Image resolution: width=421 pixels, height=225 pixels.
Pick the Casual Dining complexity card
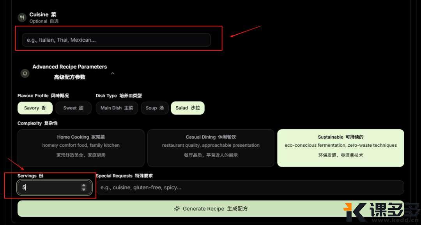tap(211, 148)
